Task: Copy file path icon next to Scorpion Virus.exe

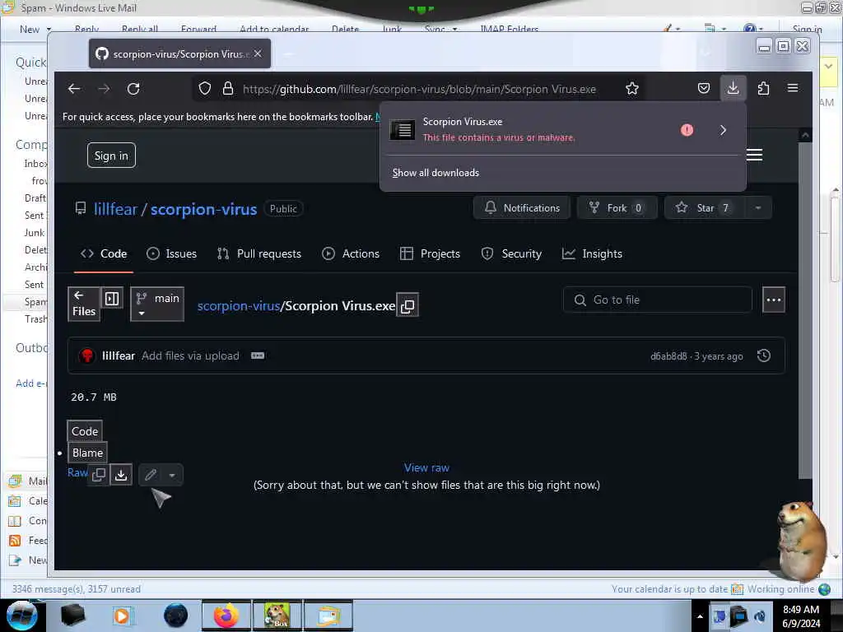Action: tap(408, 306)
